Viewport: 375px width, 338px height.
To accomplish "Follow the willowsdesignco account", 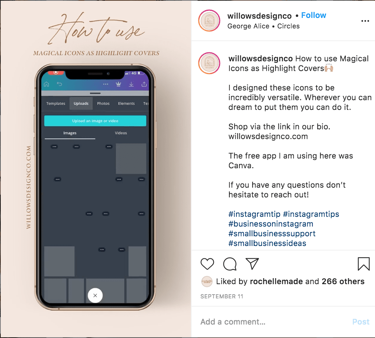I will (x=314, y=15).
